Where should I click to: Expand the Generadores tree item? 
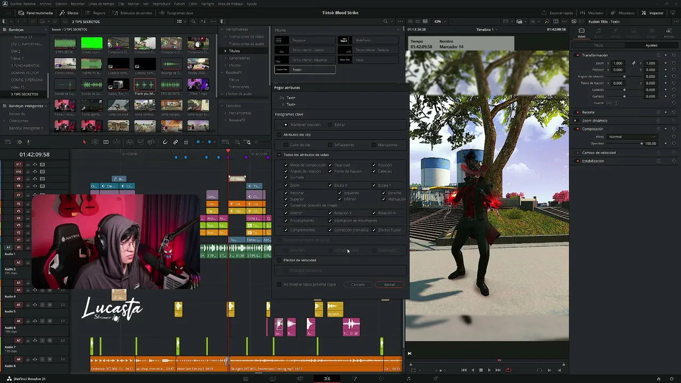pyautogui.click(x=225, y=58)
